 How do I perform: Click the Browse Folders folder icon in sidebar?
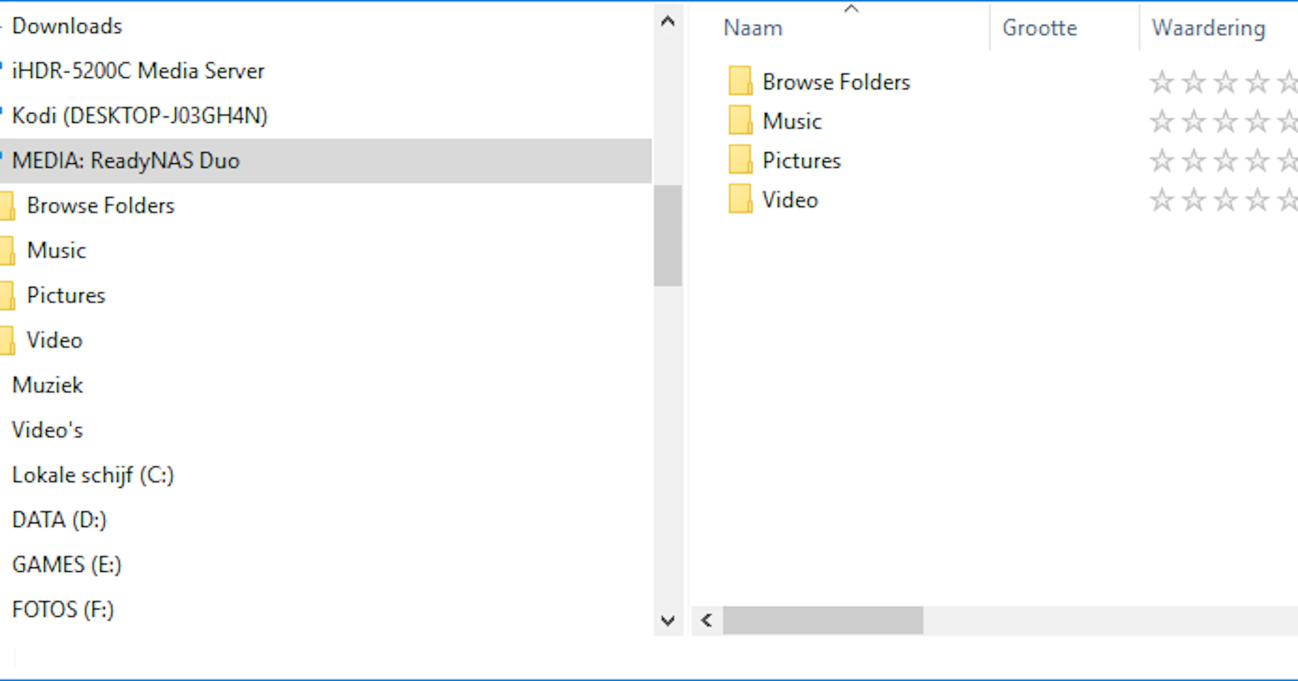pos(6,205)
